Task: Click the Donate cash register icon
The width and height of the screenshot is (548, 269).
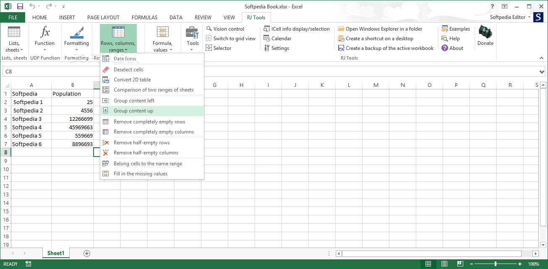Action: coord(485,33)
